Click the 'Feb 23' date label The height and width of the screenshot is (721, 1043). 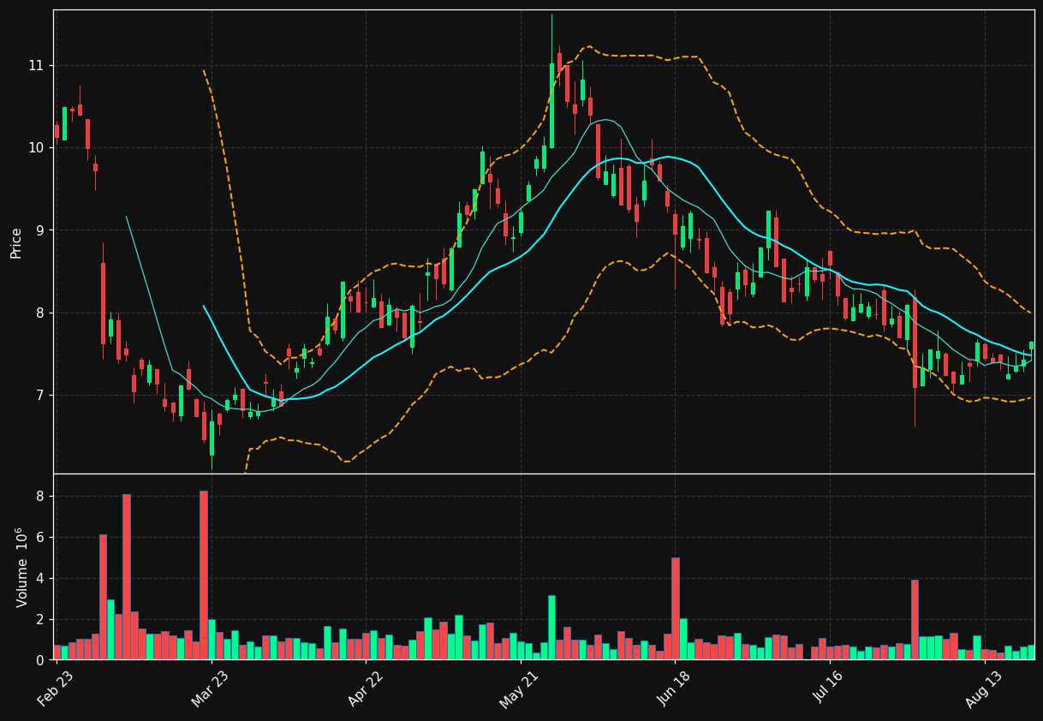click(x=56, y=688)
